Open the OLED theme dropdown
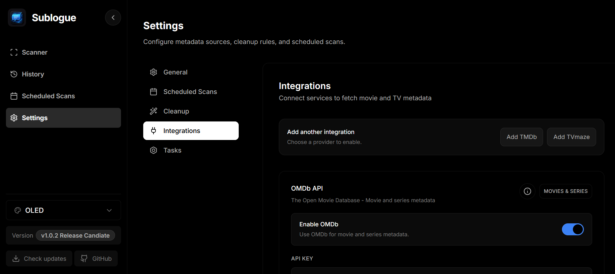The height and width of the screenshot is (274, 615). tap(63, 210)
